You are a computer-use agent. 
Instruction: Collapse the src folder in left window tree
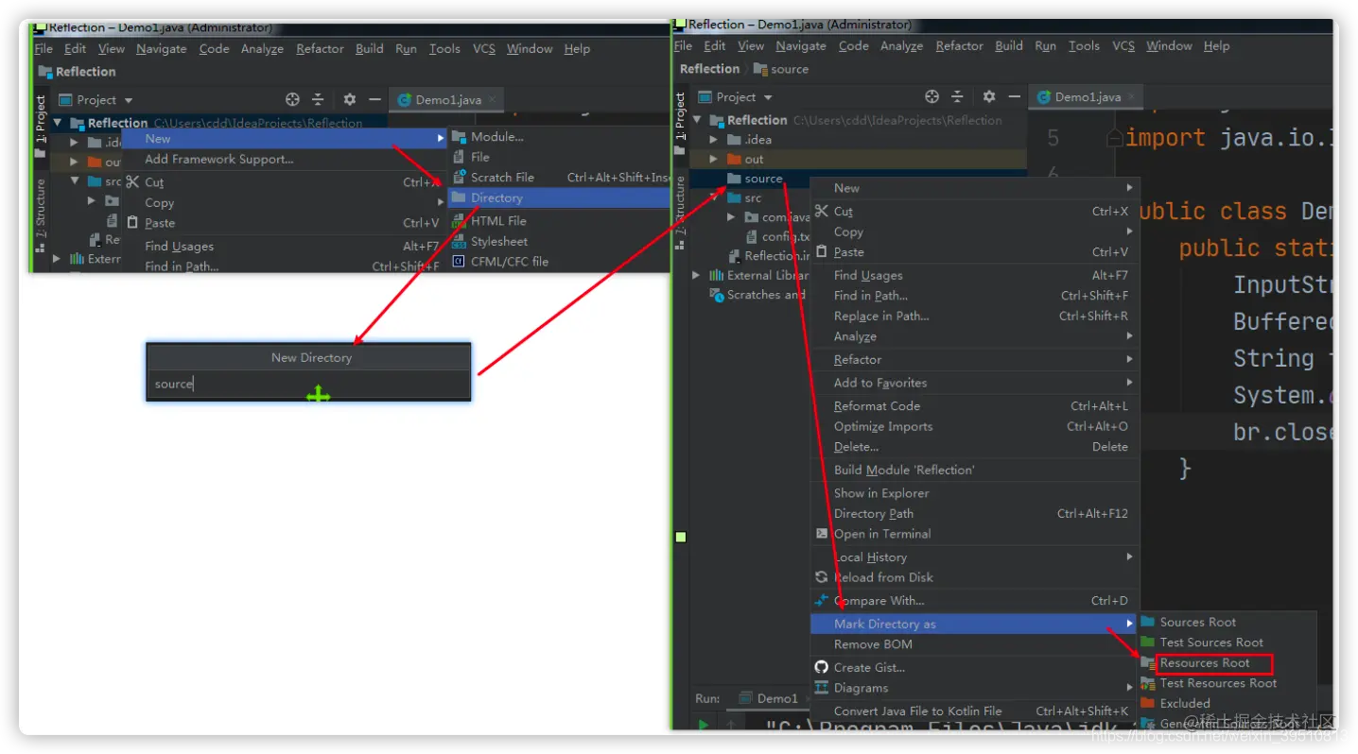tap(75, 180)
